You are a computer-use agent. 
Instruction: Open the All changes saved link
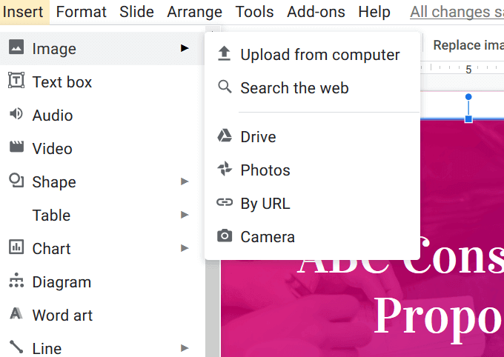point(456,12)
